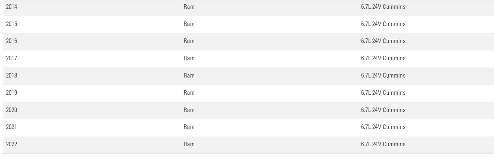Click 6.7L 24V Cummins in 2014 row

[x=383, y=7]
